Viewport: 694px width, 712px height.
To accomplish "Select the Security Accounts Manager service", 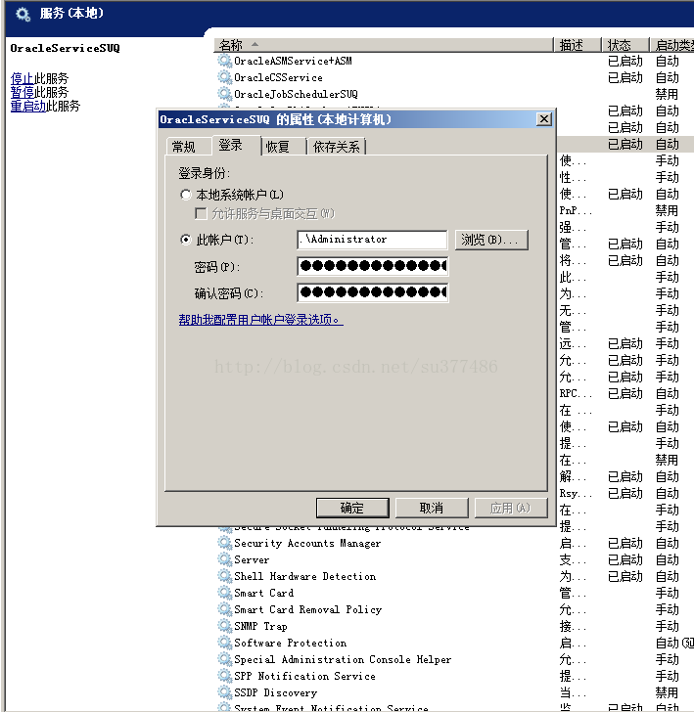I will point(307,543).
